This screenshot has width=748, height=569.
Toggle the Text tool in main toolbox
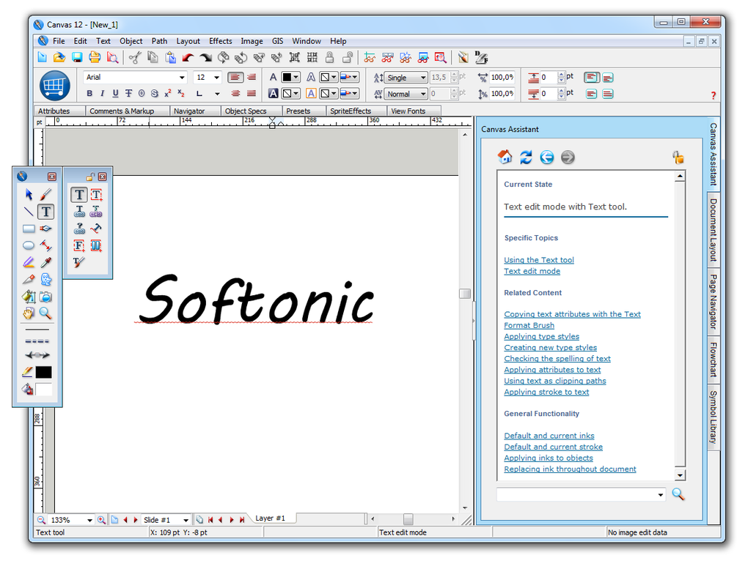45,212
